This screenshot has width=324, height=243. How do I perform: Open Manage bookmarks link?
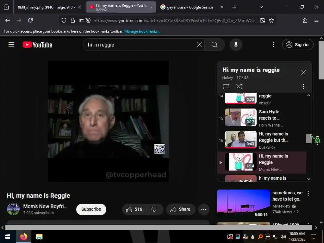point(142,31)
